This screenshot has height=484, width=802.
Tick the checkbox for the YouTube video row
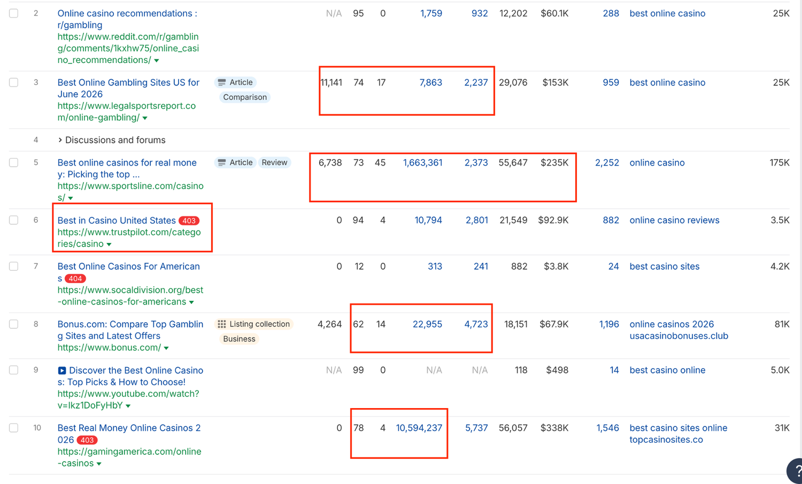[14, 370]
